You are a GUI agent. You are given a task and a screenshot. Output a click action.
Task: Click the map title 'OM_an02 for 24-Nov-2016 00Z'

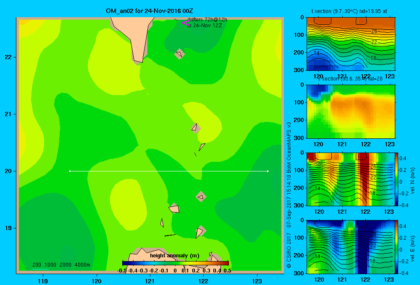point(150,11)
